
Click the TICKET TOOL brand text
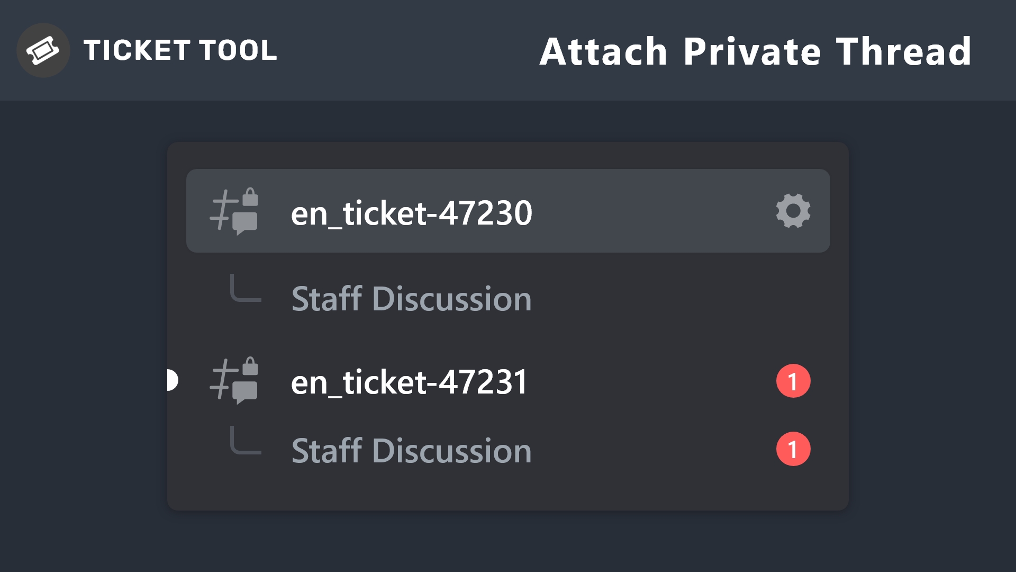pos(180,51)
